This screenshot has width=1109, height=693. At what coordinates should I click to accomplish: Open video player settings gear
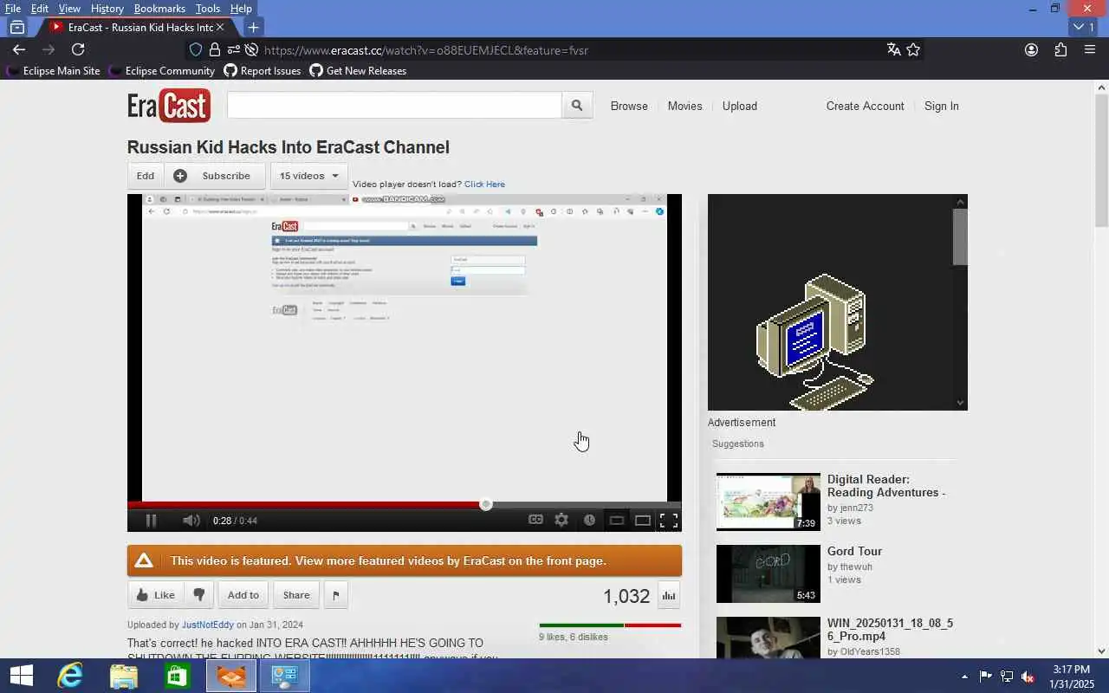tap(561, 520)
